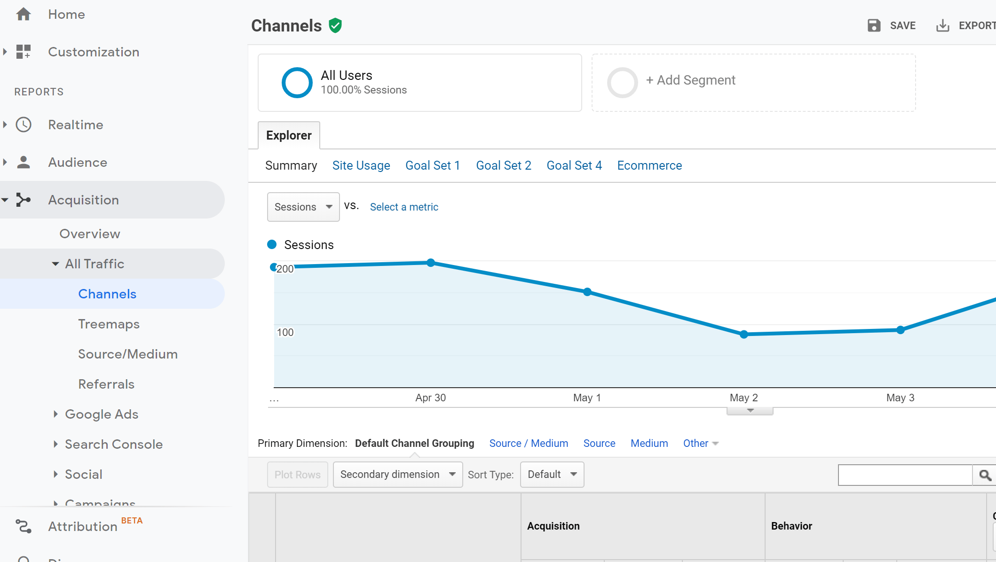Image resolution: width=996 pixels, height=562 pixels.
Task: Click the Audience reports icon
Action: [x=24, y=162]
